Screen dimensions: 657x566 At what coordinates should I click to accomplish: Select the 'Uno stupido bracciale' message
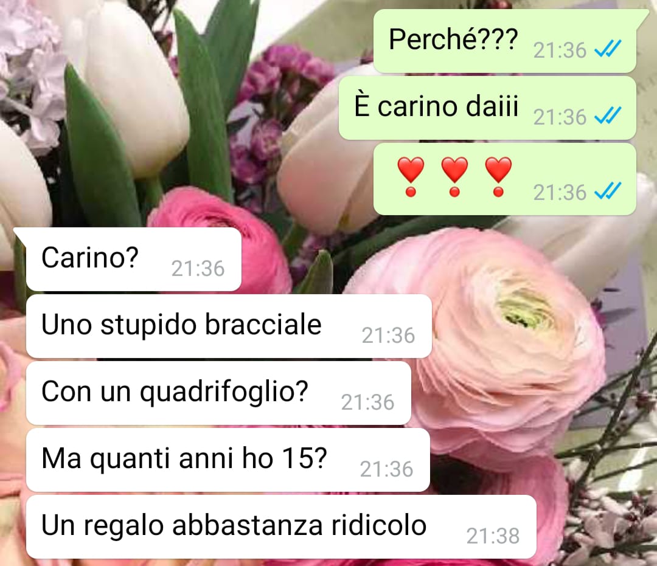(x=229, y=326)
